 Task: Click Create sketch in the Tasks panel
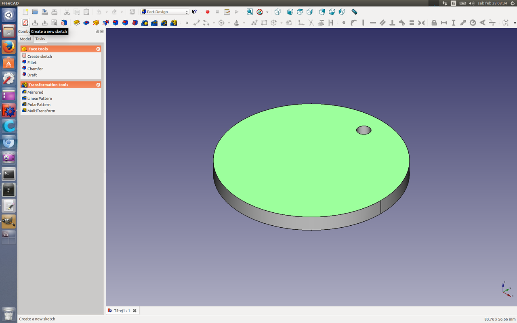coord(40,57)
